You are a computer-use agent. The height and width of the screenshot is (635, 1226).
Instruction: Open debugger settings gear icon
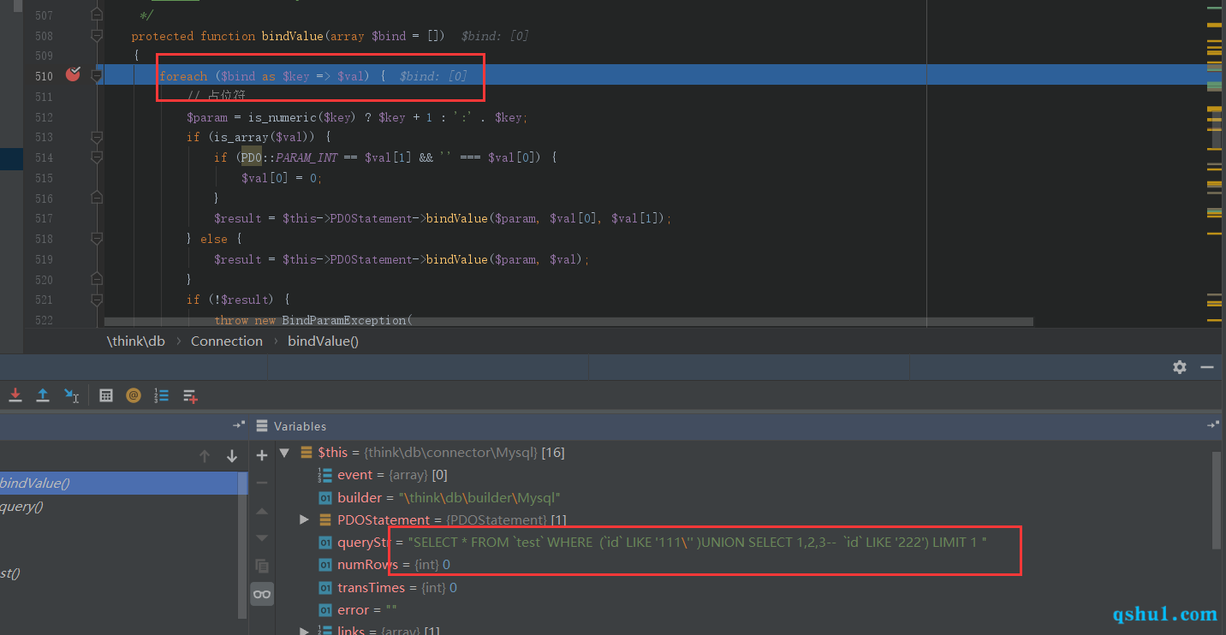point(1180,366)
